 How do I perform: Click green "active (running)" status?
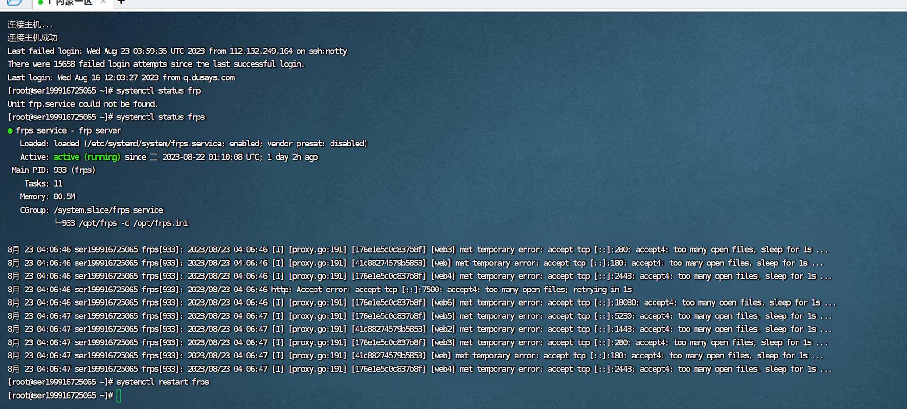[x=87, y=157]
